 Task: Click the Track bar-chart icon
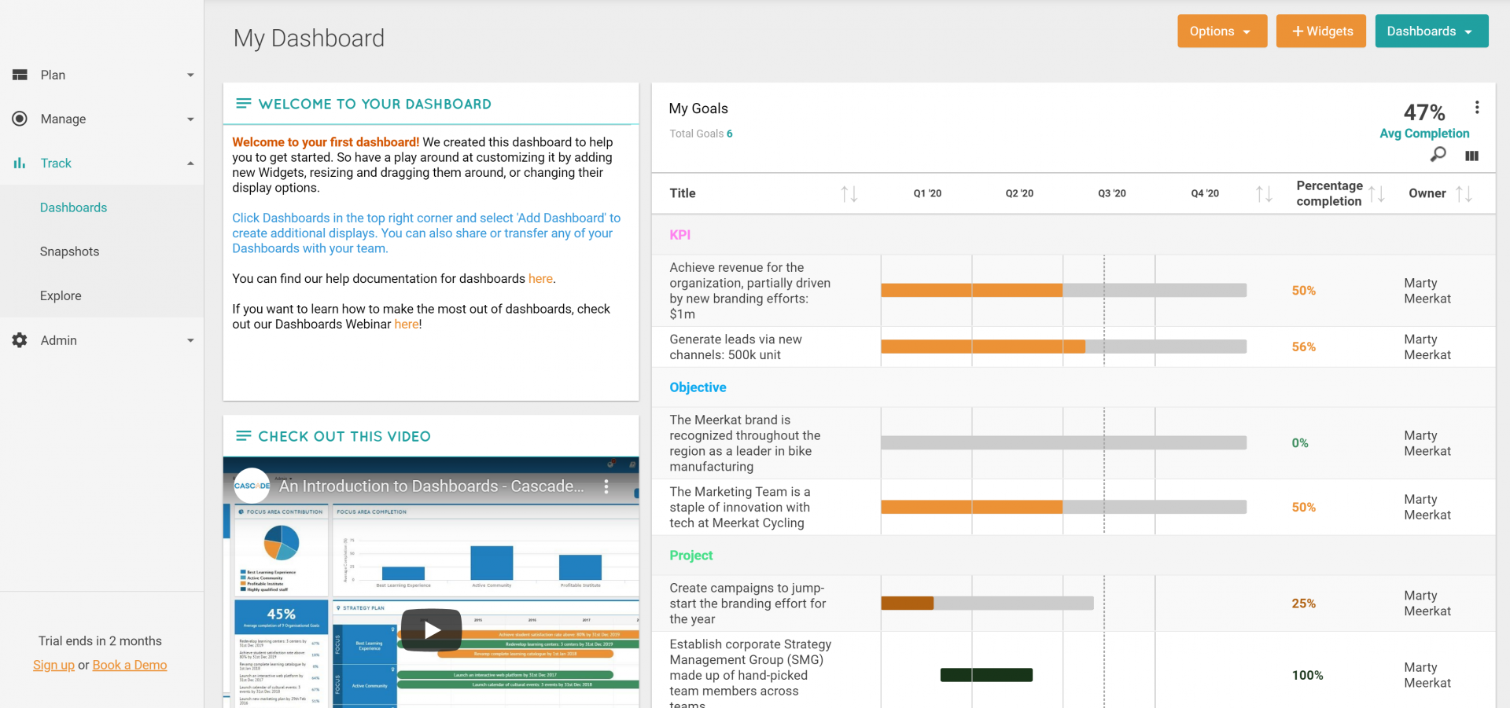click(20, 163)
